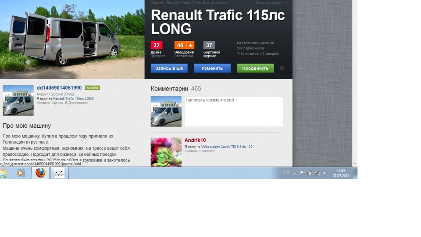Open the Премиум-аккаунт dropdown

point(271,3)
